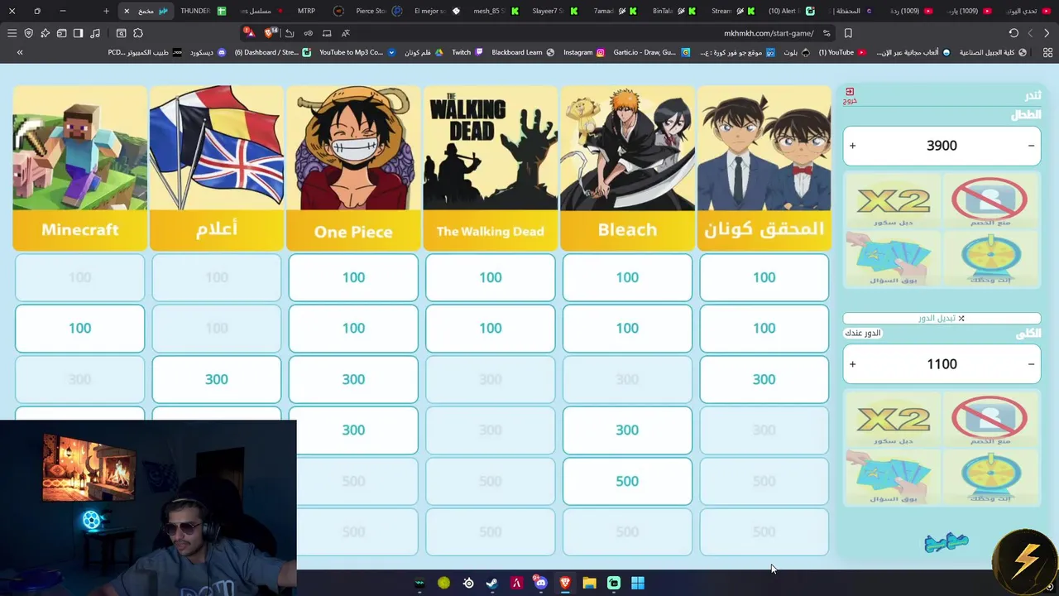Image resolution: width=1059 pixels, height=596 pixels.
Task: Click the أعلام flags category card
Action: (x=217, y=168)
